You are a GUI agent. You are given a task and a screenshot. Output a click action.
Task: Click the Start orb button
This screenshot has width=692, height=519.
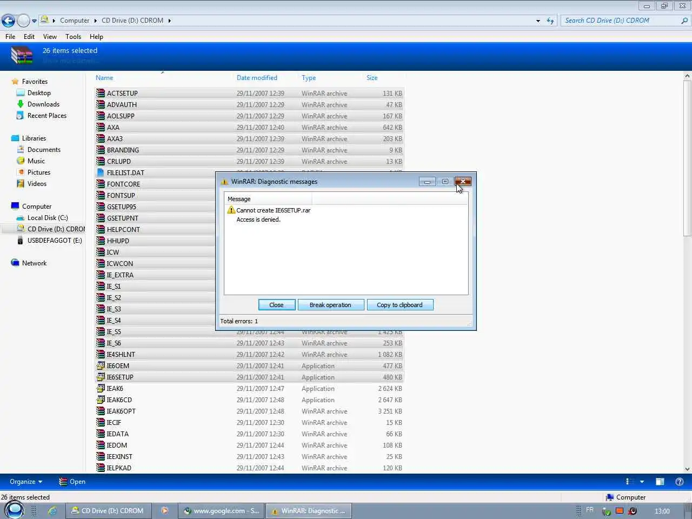[14, 510]
